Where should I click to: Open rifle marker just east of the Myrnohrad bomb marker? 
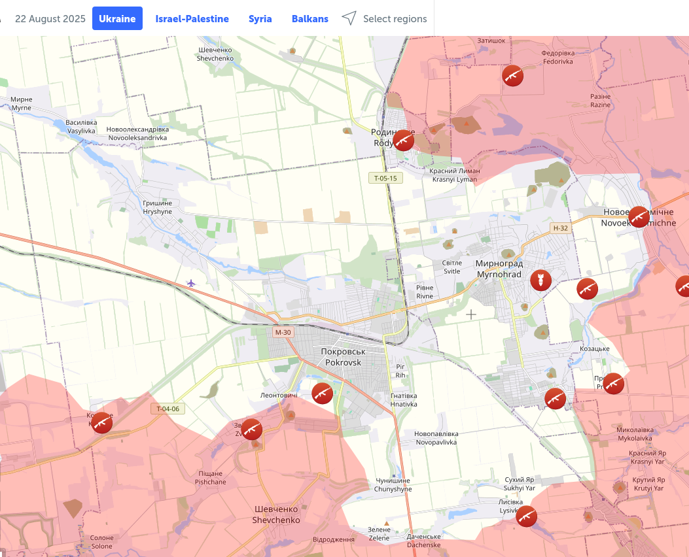587,288
